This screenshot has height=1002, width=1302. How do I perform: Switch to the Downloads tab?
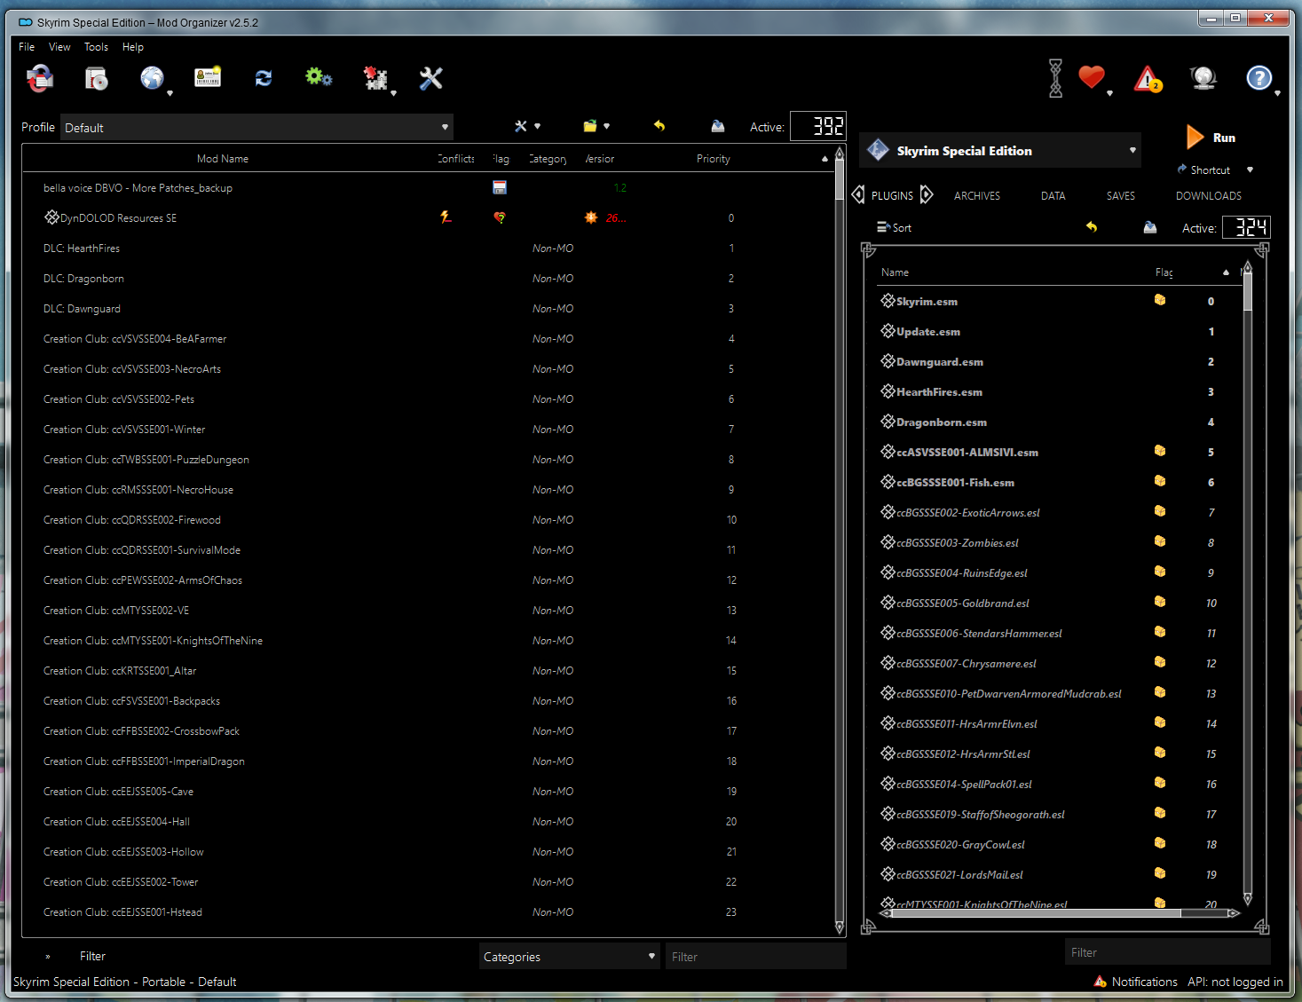pos(1209,195)
